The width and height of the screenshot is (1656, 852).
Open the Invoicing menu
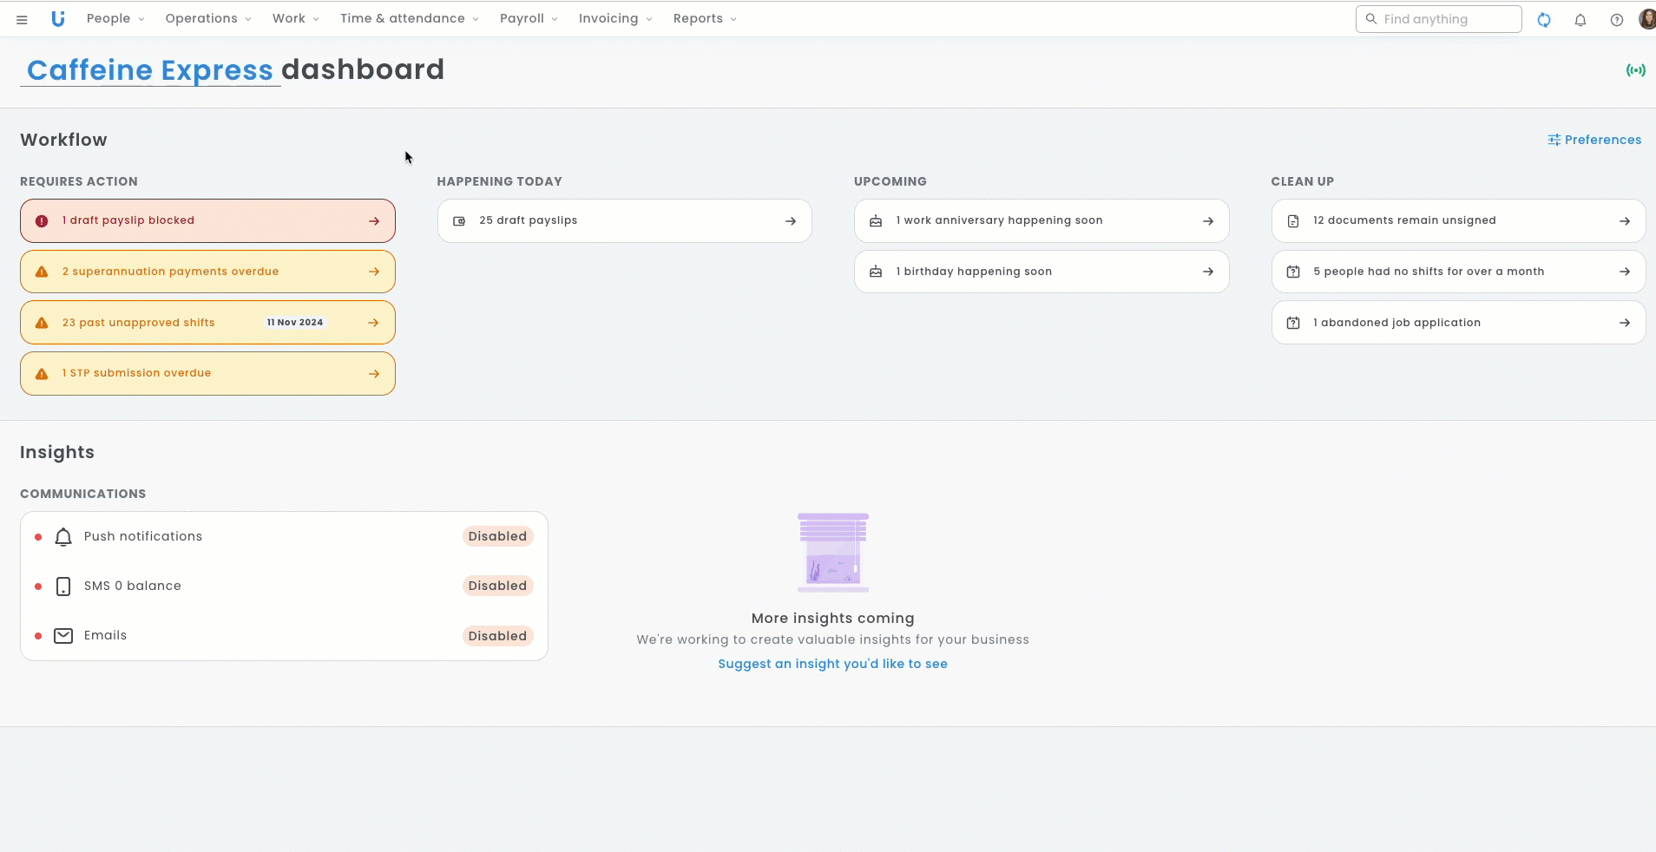pos(615,19)
